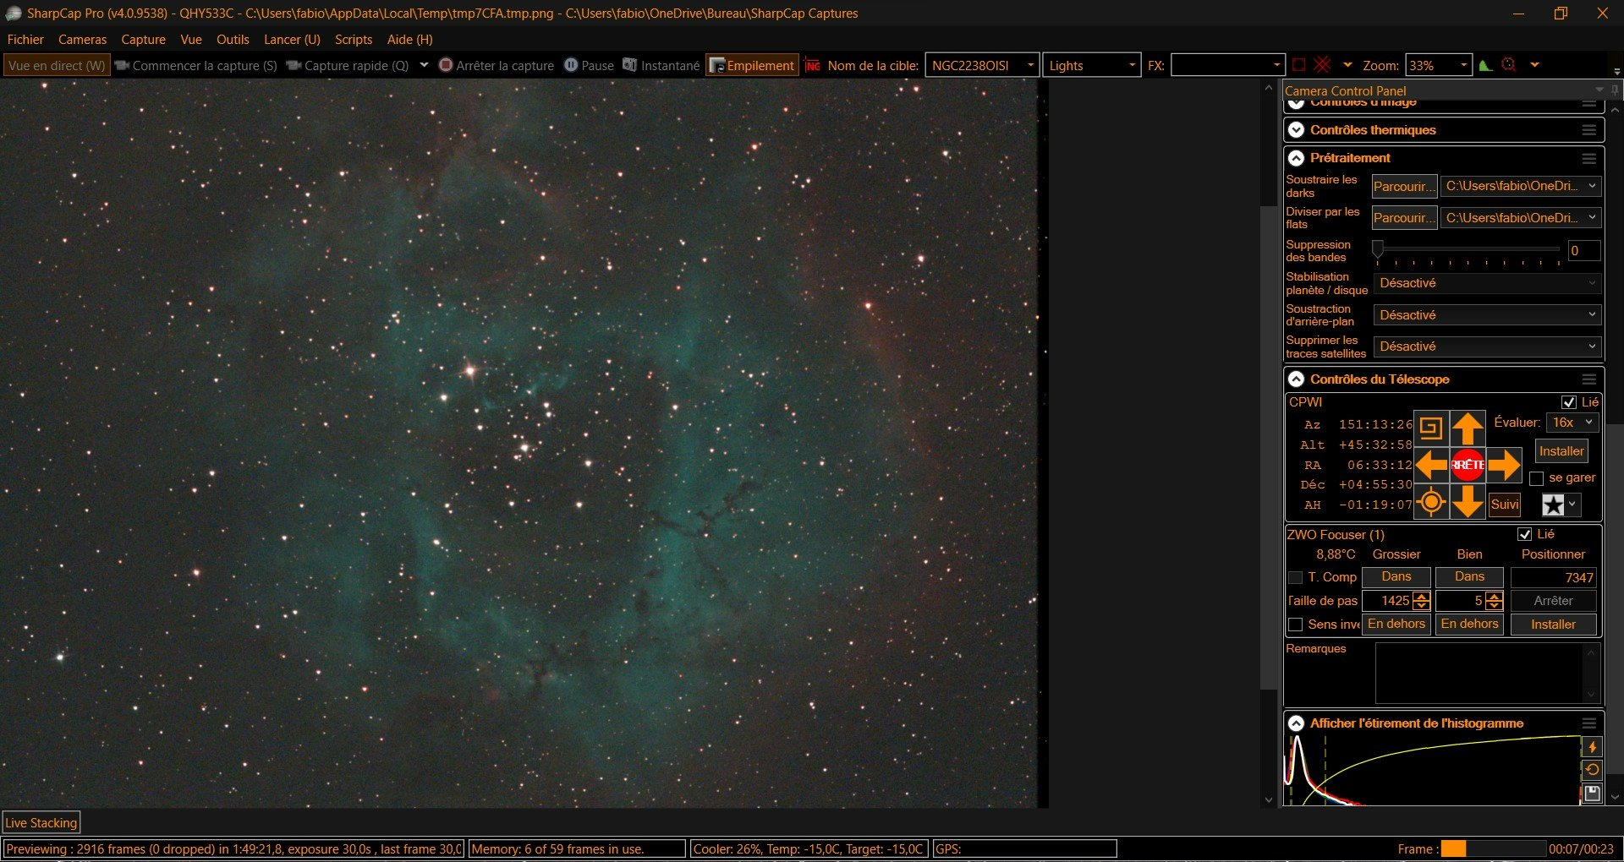Click the Empilement live stack tool

coord(752,65)
